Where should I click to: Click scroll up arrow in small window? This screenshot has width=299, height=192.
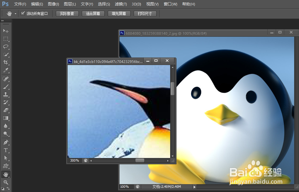173,67
